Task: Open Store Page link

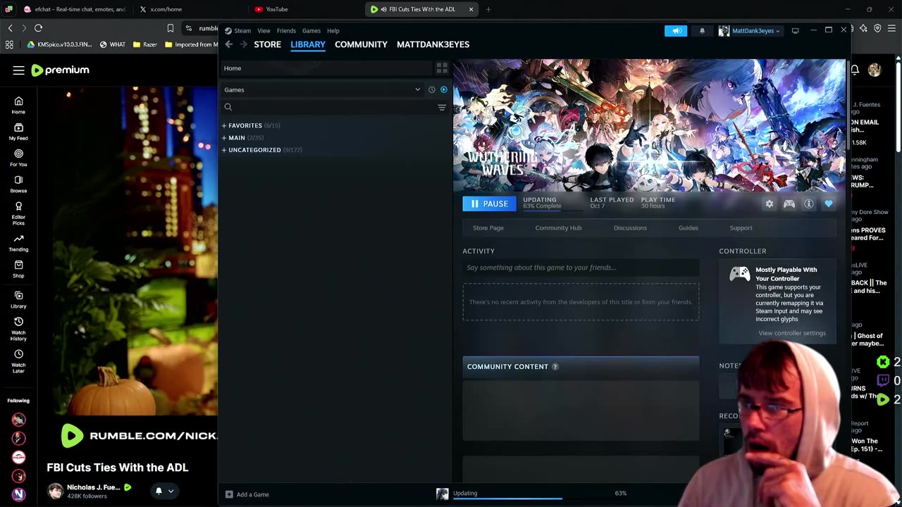Action: pyautogui.click(x=488, y=228)
